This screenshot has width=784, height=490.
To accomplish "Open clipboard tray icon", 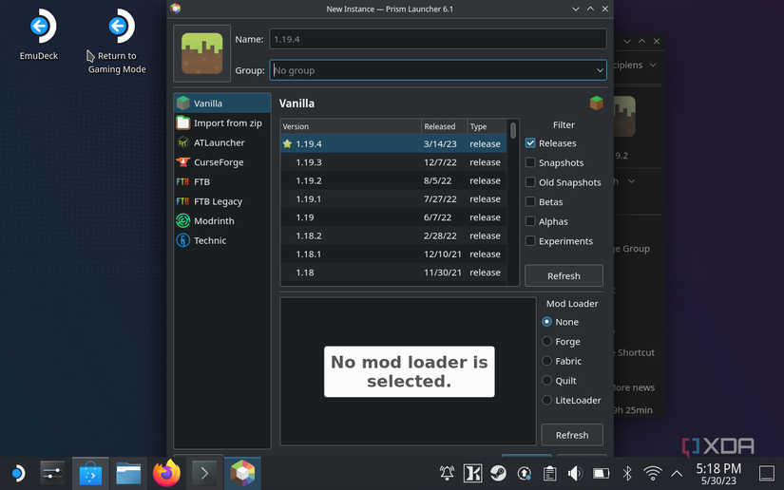I will click(x=549, y=473).
